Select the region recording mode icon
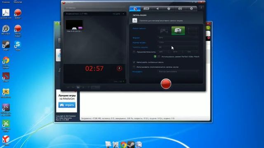 point(192,31)
